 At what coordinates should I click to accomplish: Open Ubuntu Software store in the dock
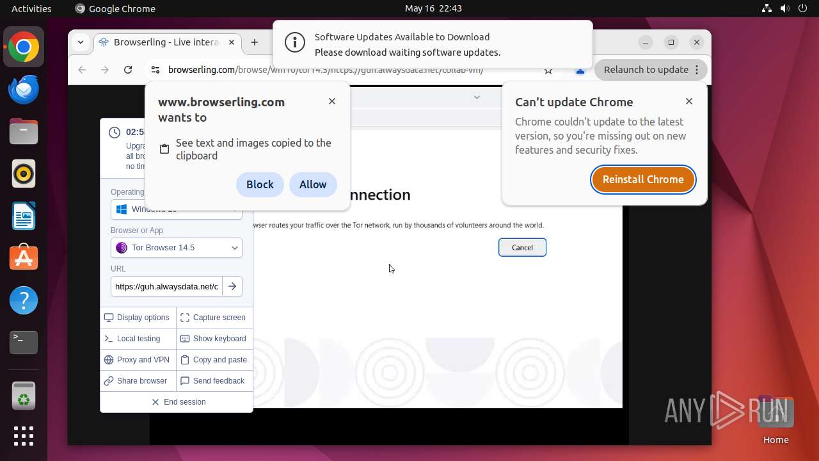point(24,258)
